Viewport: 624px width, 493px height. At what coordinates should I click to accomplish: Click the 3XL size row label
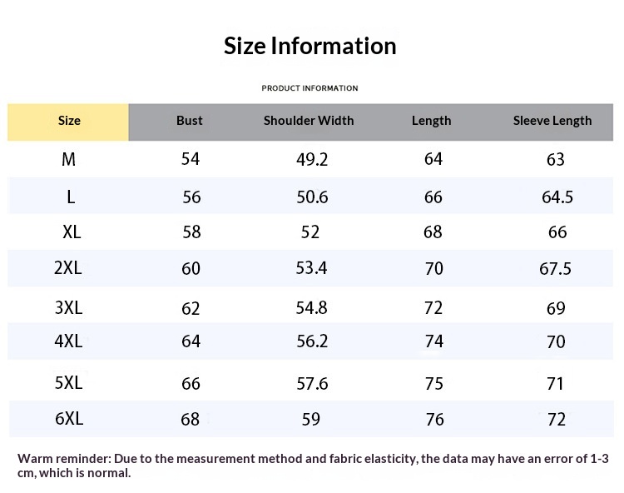click(68, 307)
